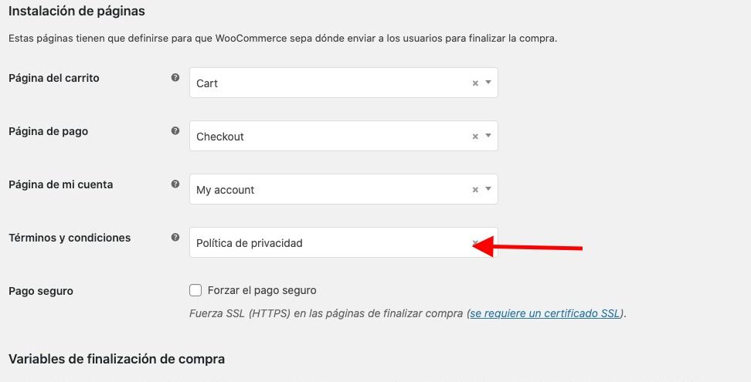Clear the Checkout page selection with x
751x382 pixels.
475,137
